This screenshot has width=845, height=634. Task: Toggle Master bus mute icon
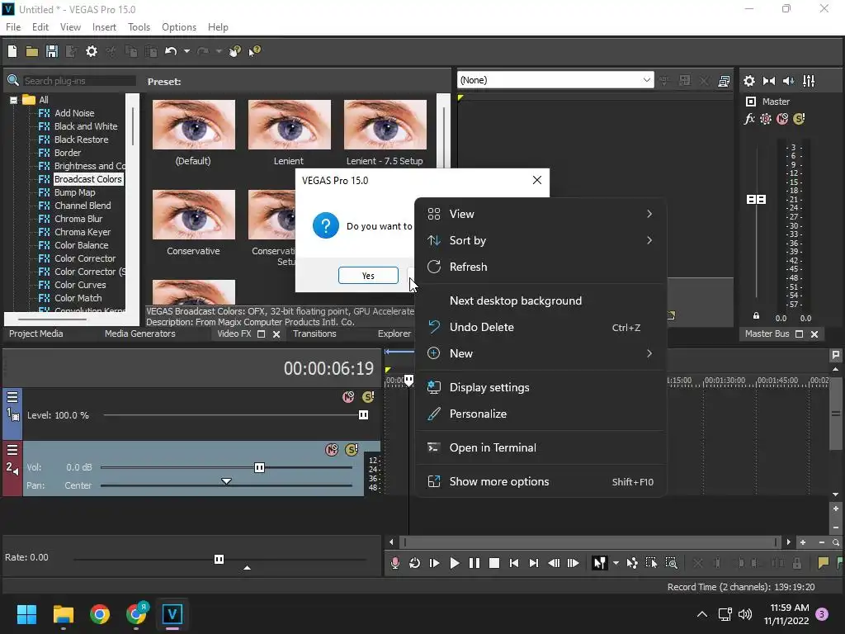(x=782, y=119)
